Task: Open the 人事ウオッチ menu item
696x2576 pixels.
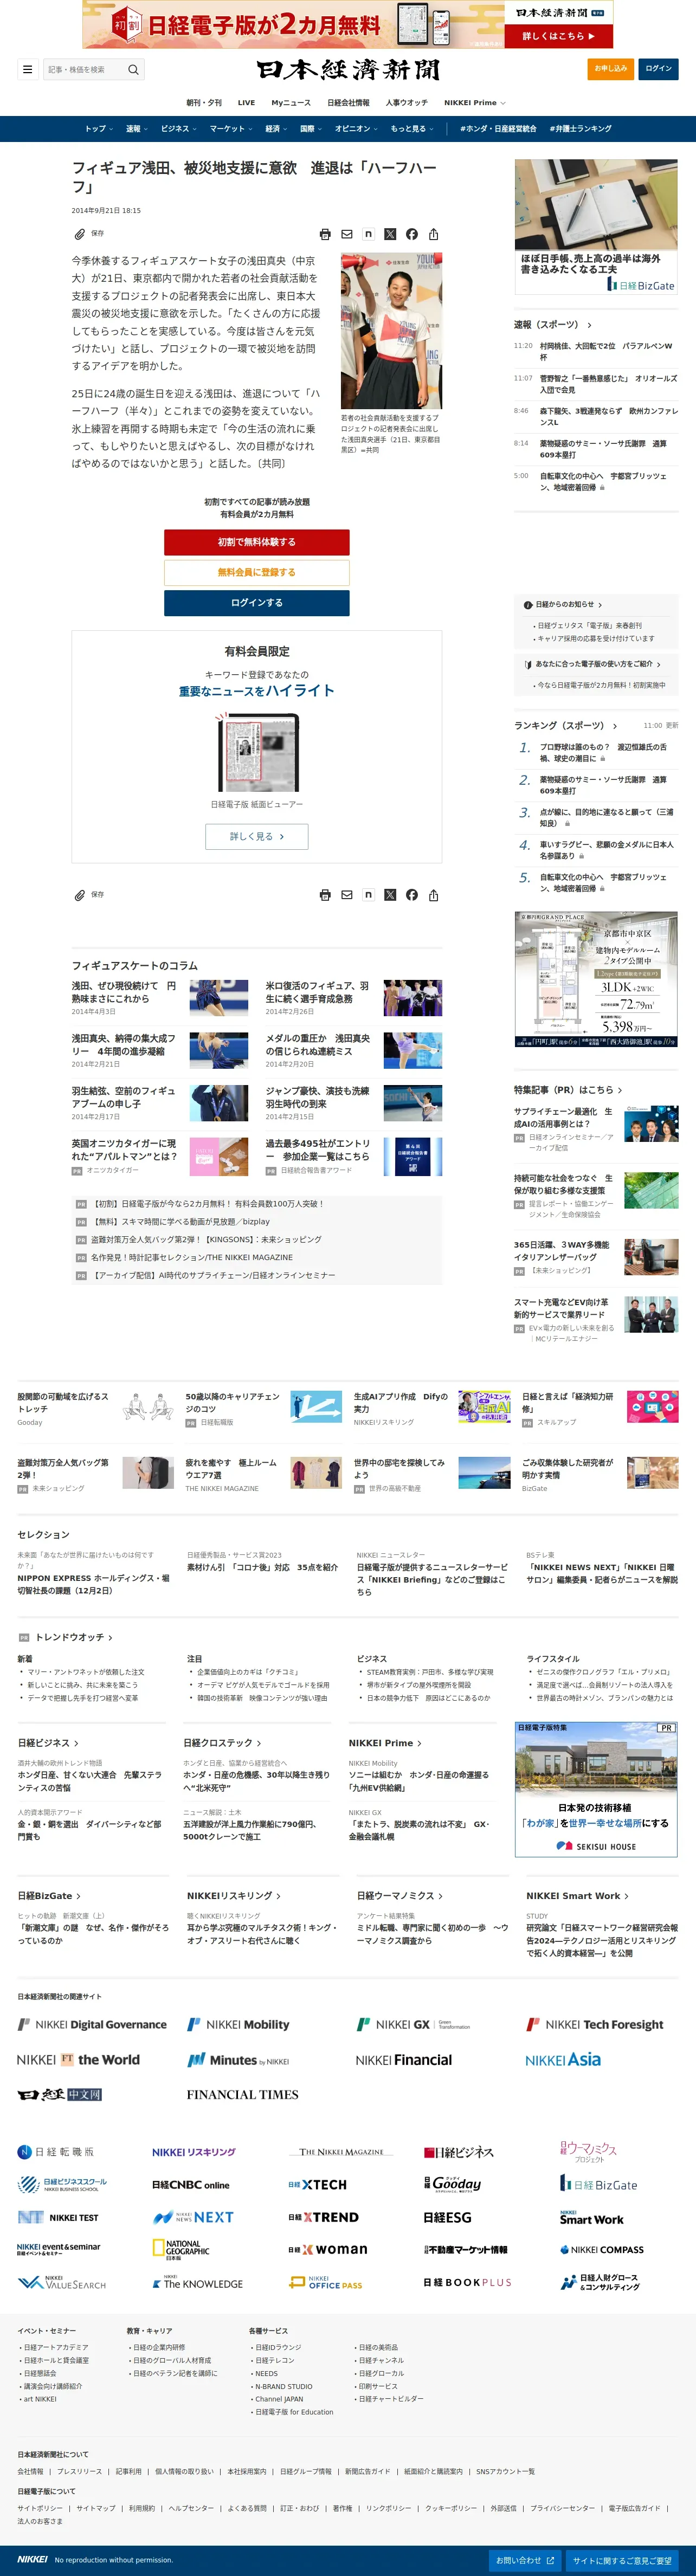Action: [407, 103]
